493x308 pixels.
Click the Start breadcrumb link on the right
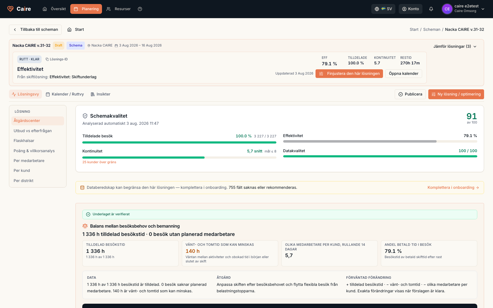pyautogui.click(x=414, y=30)
